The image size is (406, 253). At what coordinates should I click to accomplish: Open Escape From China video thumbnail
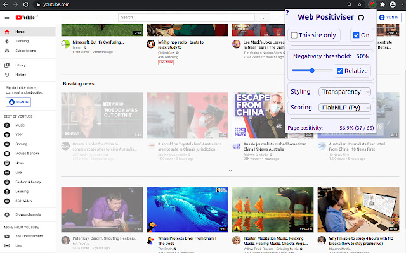[259, 115]
